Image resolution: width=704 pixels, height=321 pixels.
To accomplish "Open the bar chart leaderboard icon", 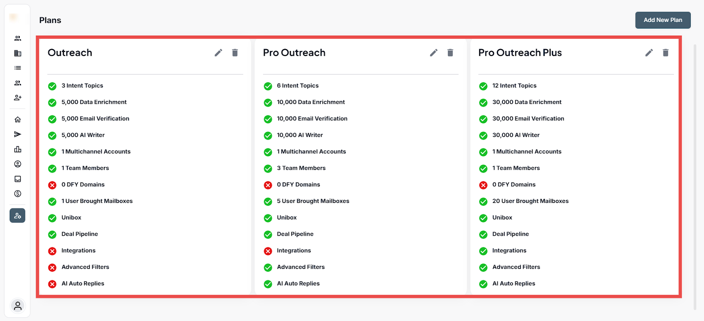I will [x=18, y=150].
